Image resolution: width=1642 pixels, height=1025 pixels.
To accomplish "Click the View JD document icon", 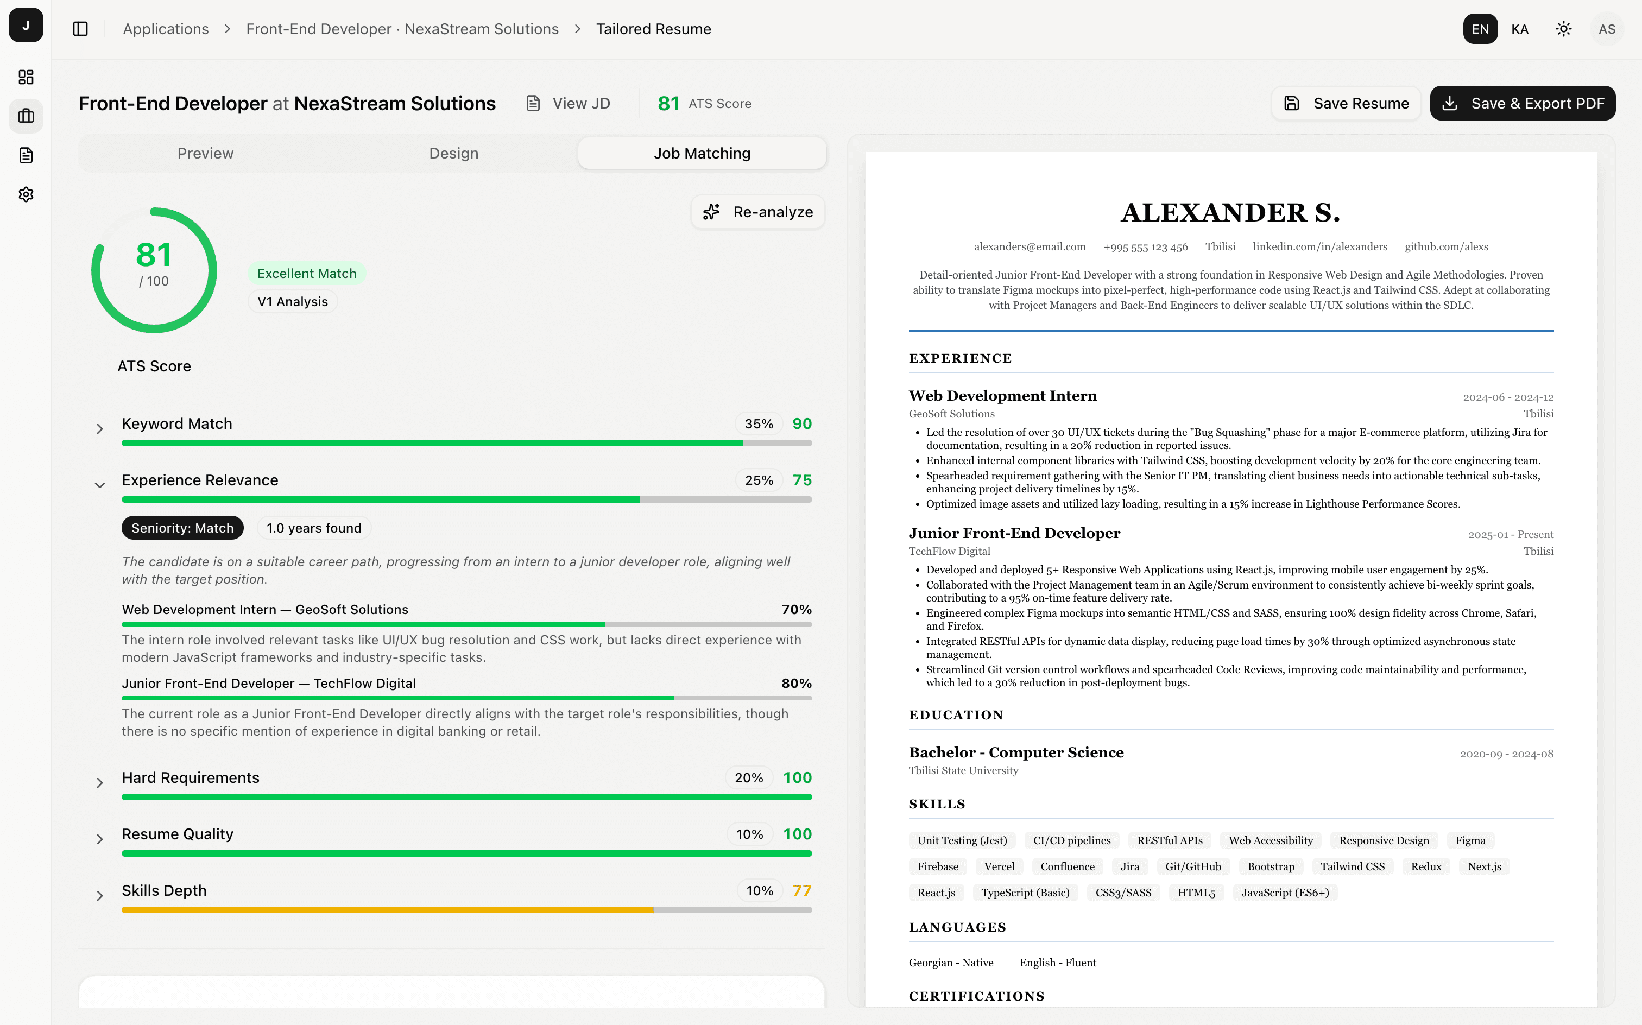I will [533, 103].
